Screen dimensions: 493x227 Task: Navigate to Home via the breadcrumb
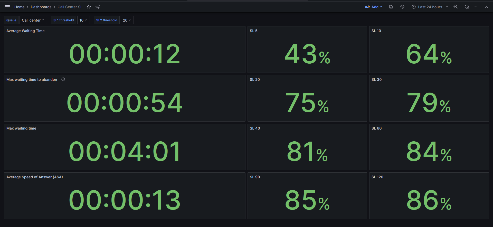point(19,7)
